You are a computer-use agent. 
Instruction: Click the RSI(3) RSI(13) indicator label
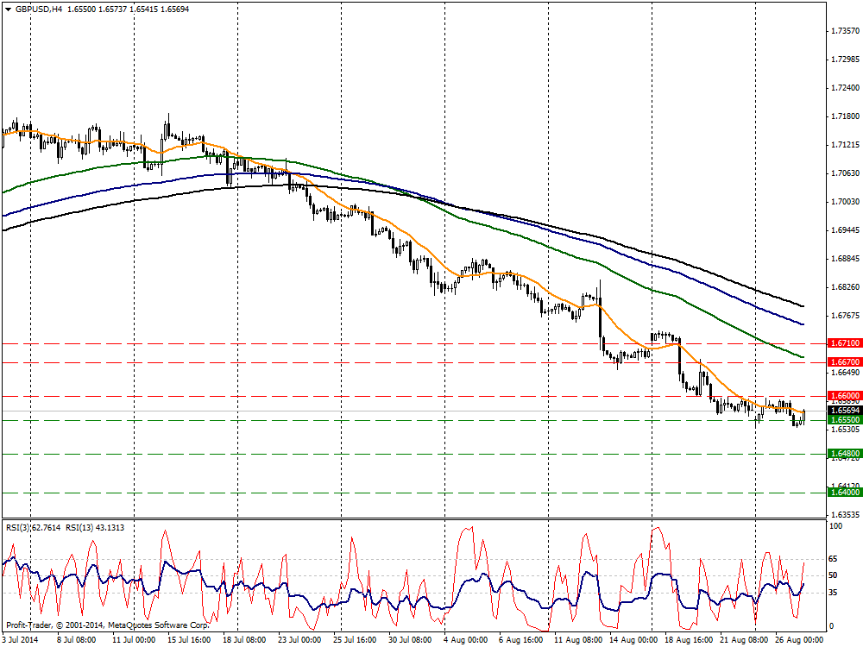click(66, 527)
